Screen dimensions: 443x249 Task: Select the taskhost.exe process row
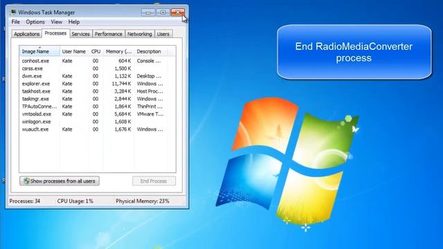[98, 91]
